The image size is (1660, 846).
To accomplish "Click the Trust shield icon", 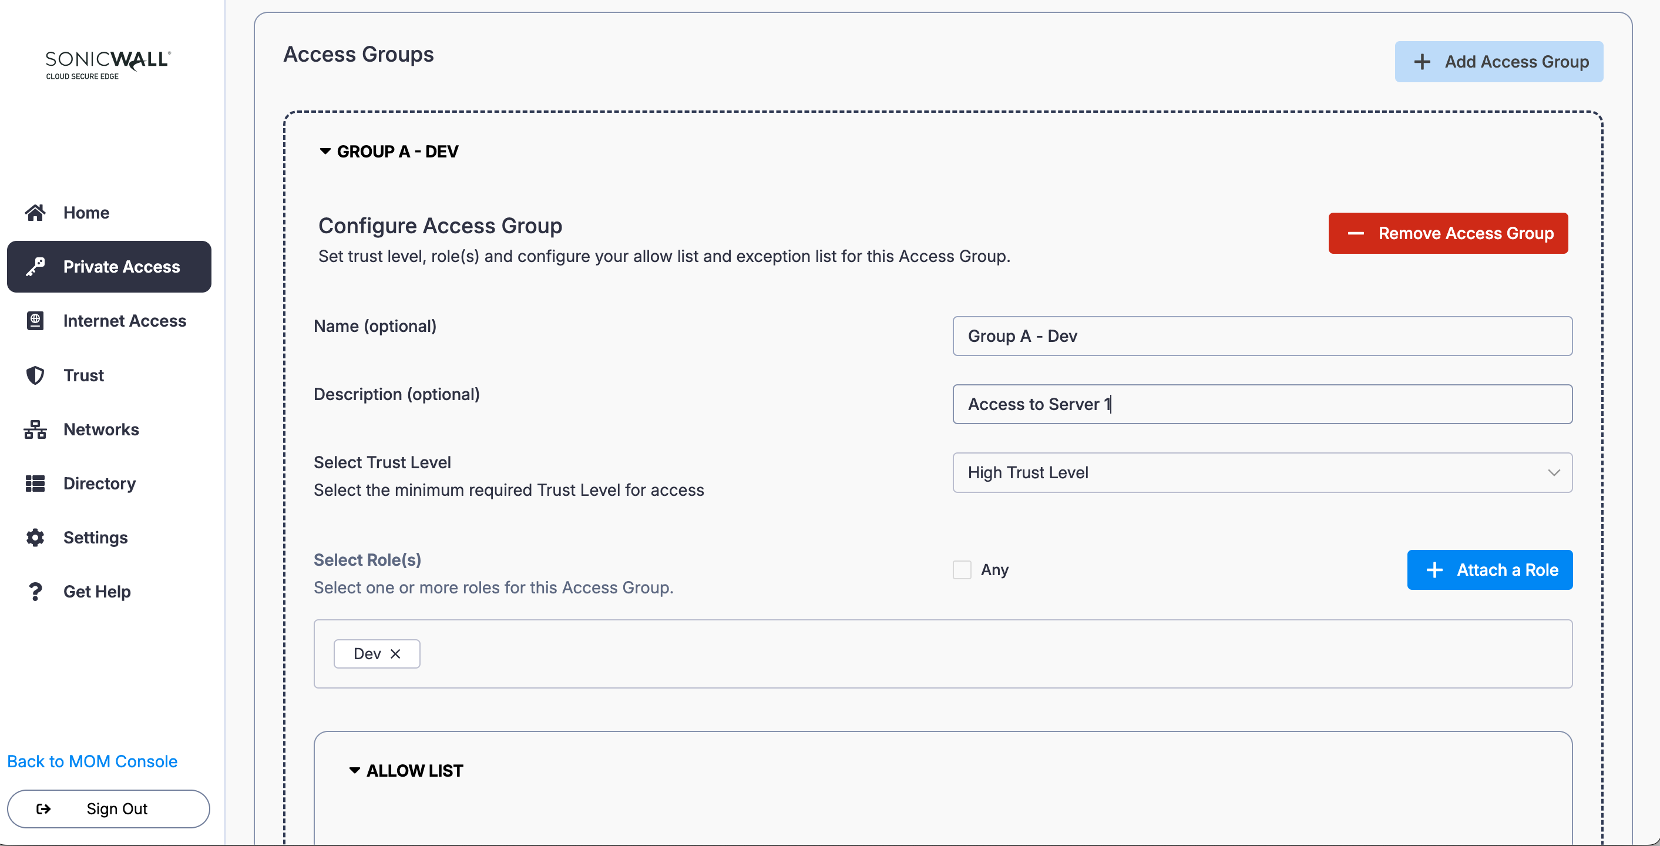I will click(x=35, y=375).
